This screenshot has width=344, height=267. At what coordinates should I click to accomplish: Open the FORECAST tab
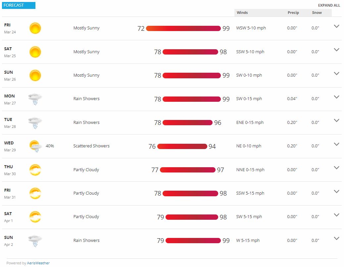point(19,5)
